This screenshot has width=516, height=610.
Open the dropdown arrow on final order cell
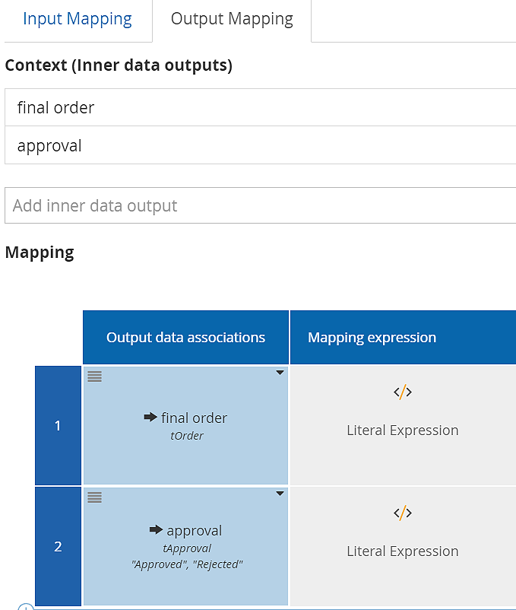[x=280, y=373]
